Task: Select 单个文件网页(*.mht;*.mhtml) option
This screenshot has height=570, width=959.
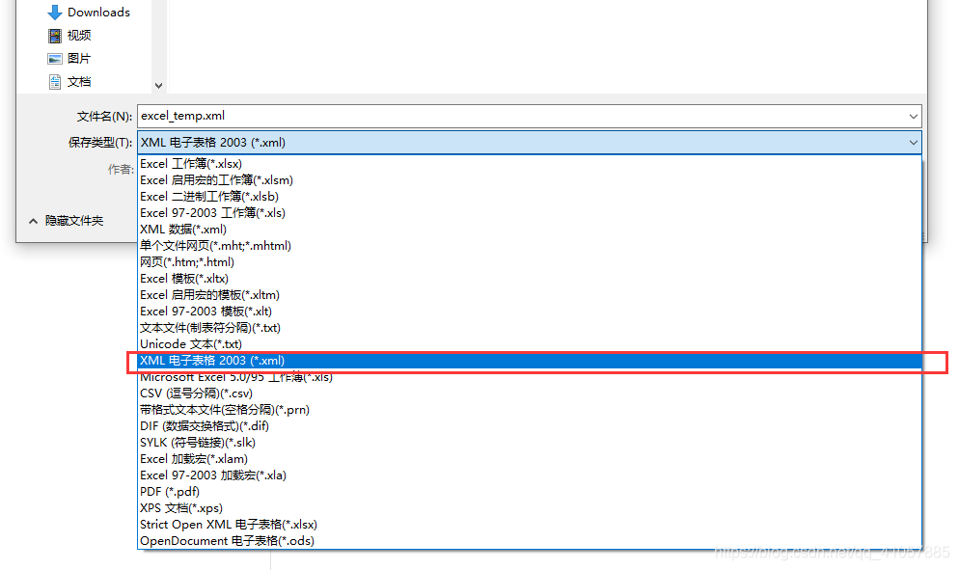Action: pos(530,246)
